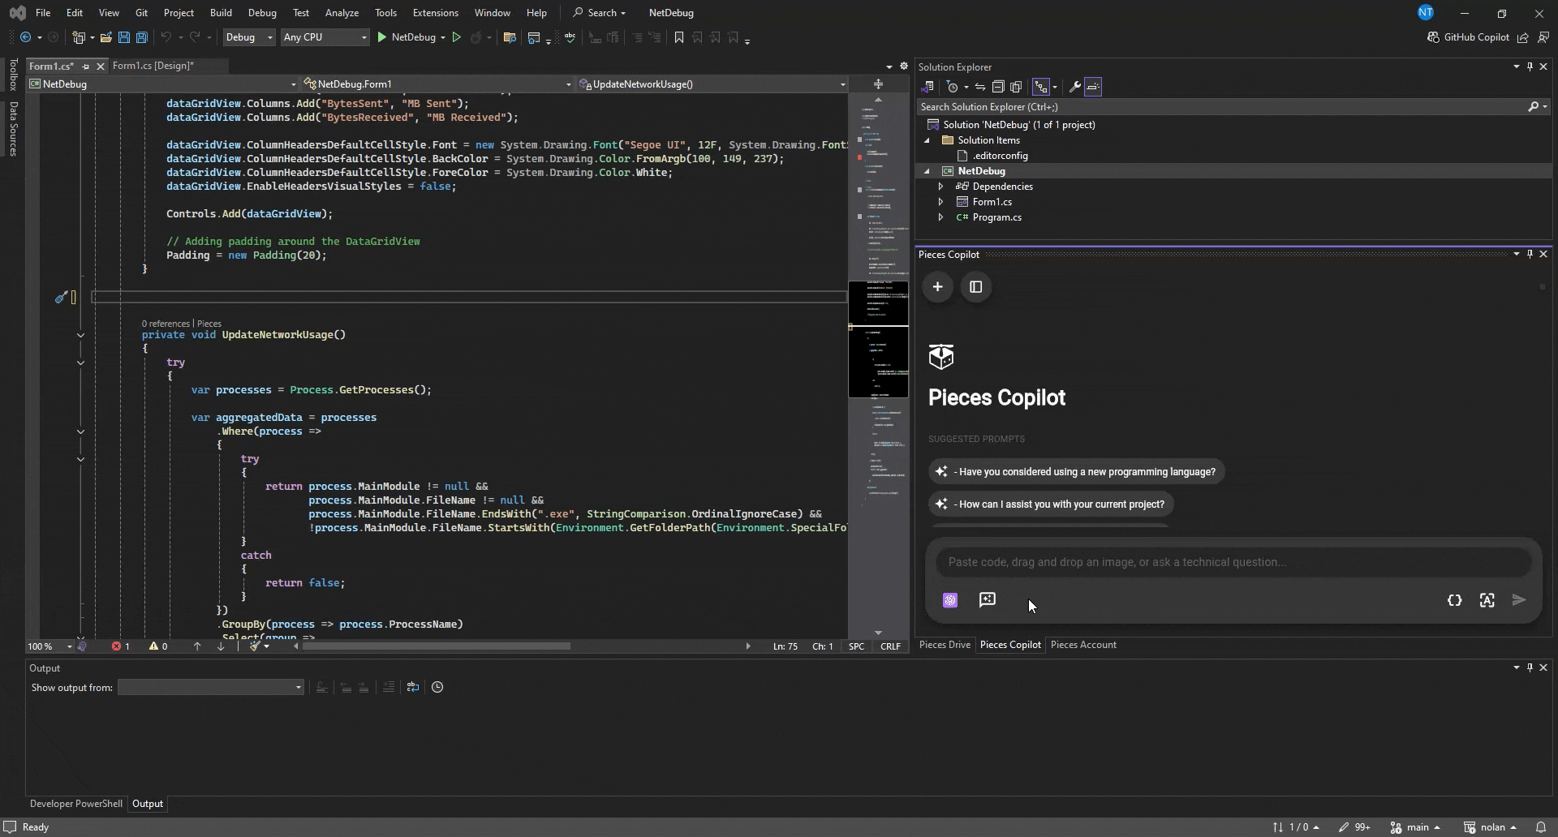Screen dimensions: 1558x837
Task: Open the GitHub Copilot button
Action: (x=1468, y=37)
